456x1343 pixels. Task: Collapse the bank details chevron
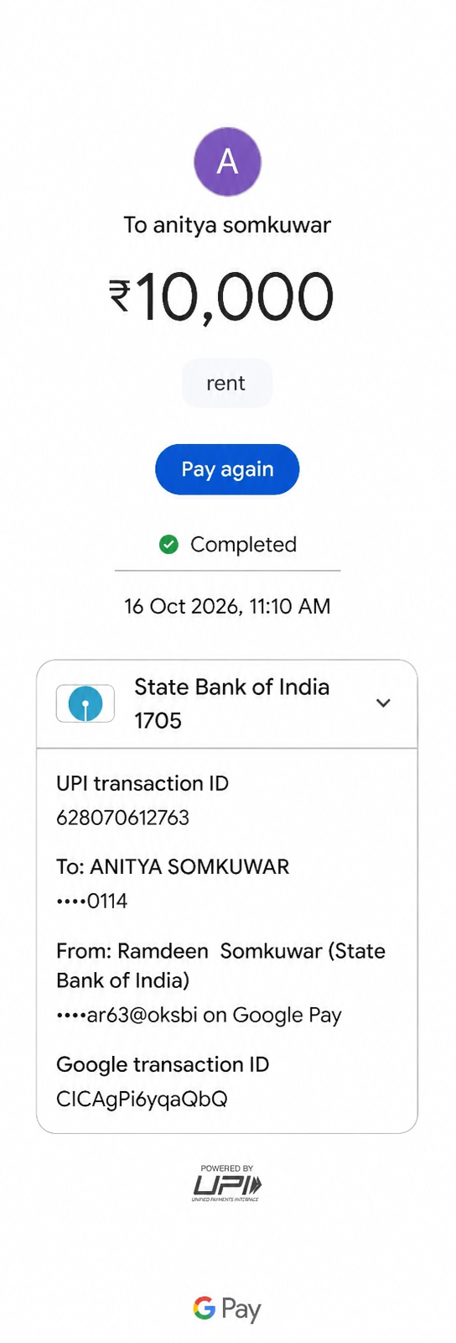(383, 703)
